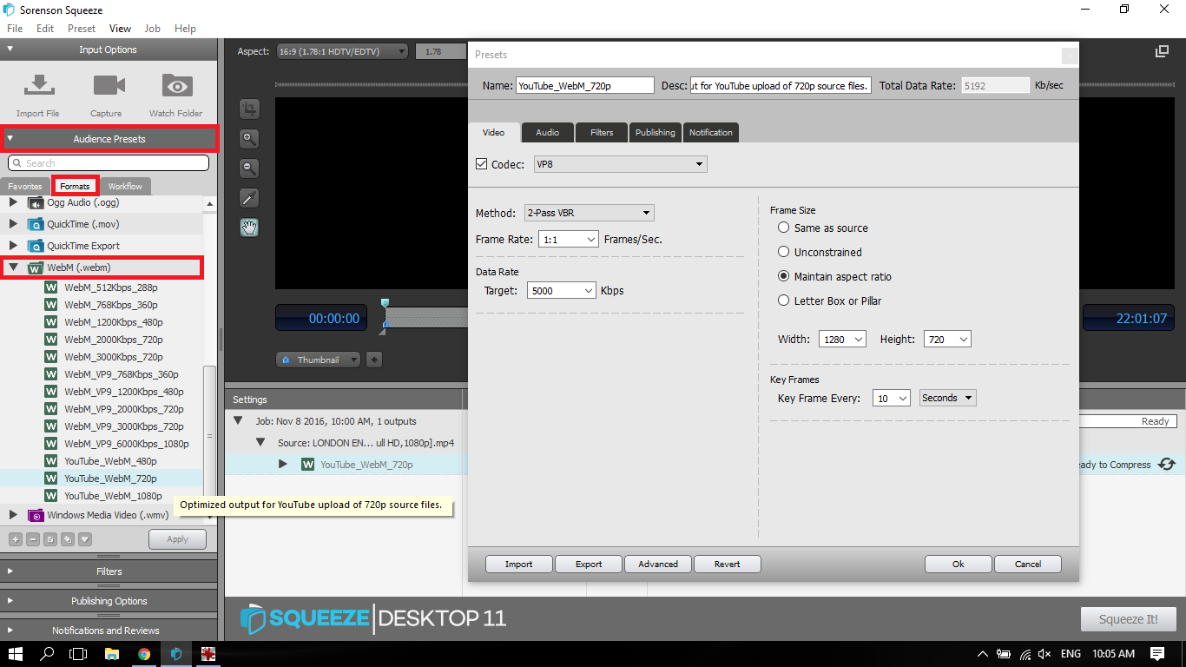
Task: Select Same as source frame size
Action: coord(784,228)
